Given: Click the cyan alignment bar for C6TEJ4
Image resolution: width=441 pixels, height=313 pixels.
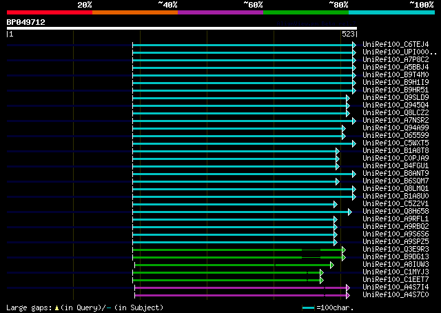Looking at the screenshot, I should tap(243, 45).
